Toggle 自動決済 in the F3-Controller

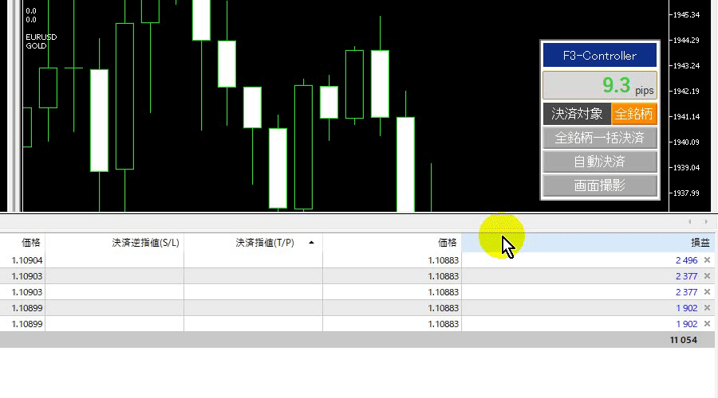click(600, 162)
